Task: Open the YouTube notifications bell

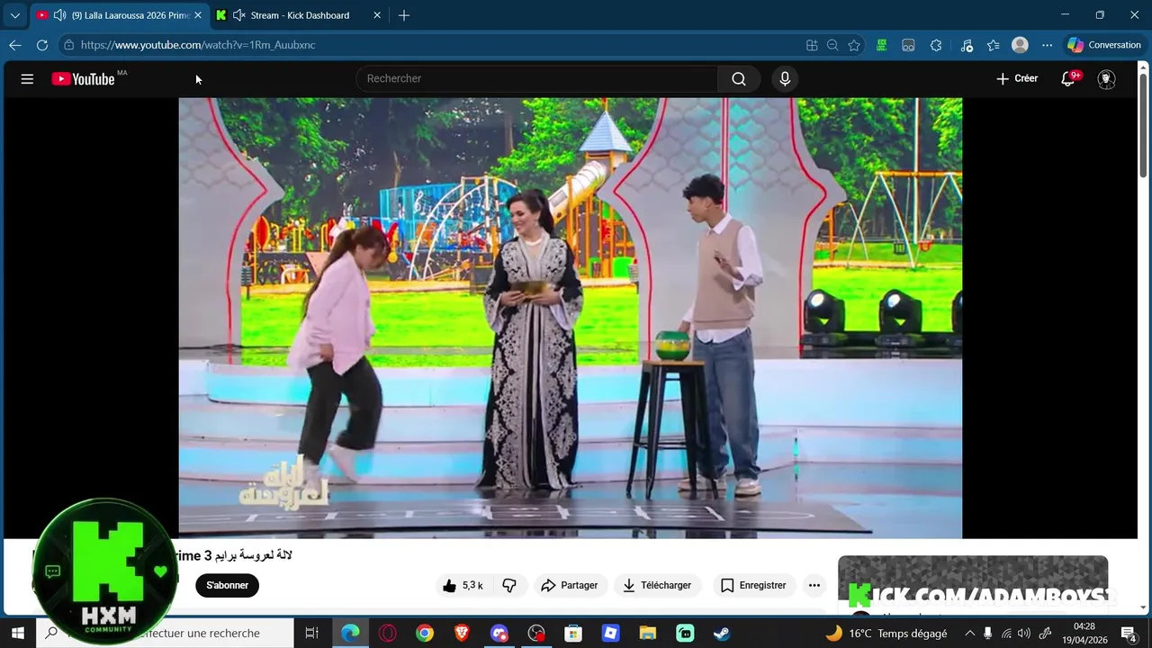Action: [x=1068, y=78]
